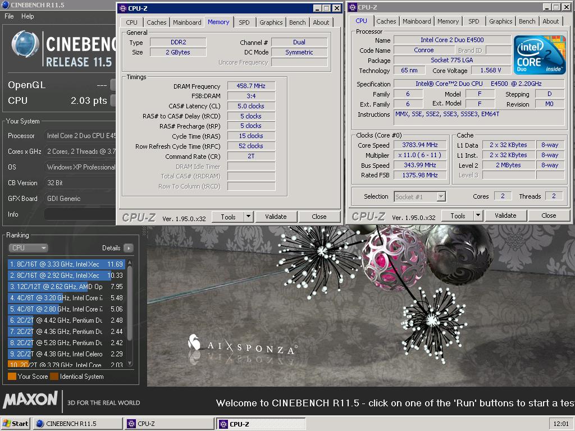The width and height of the screenshot is (575, 431).
Task: Open About tab in right CPU-Z window
Action: (551, 21)
